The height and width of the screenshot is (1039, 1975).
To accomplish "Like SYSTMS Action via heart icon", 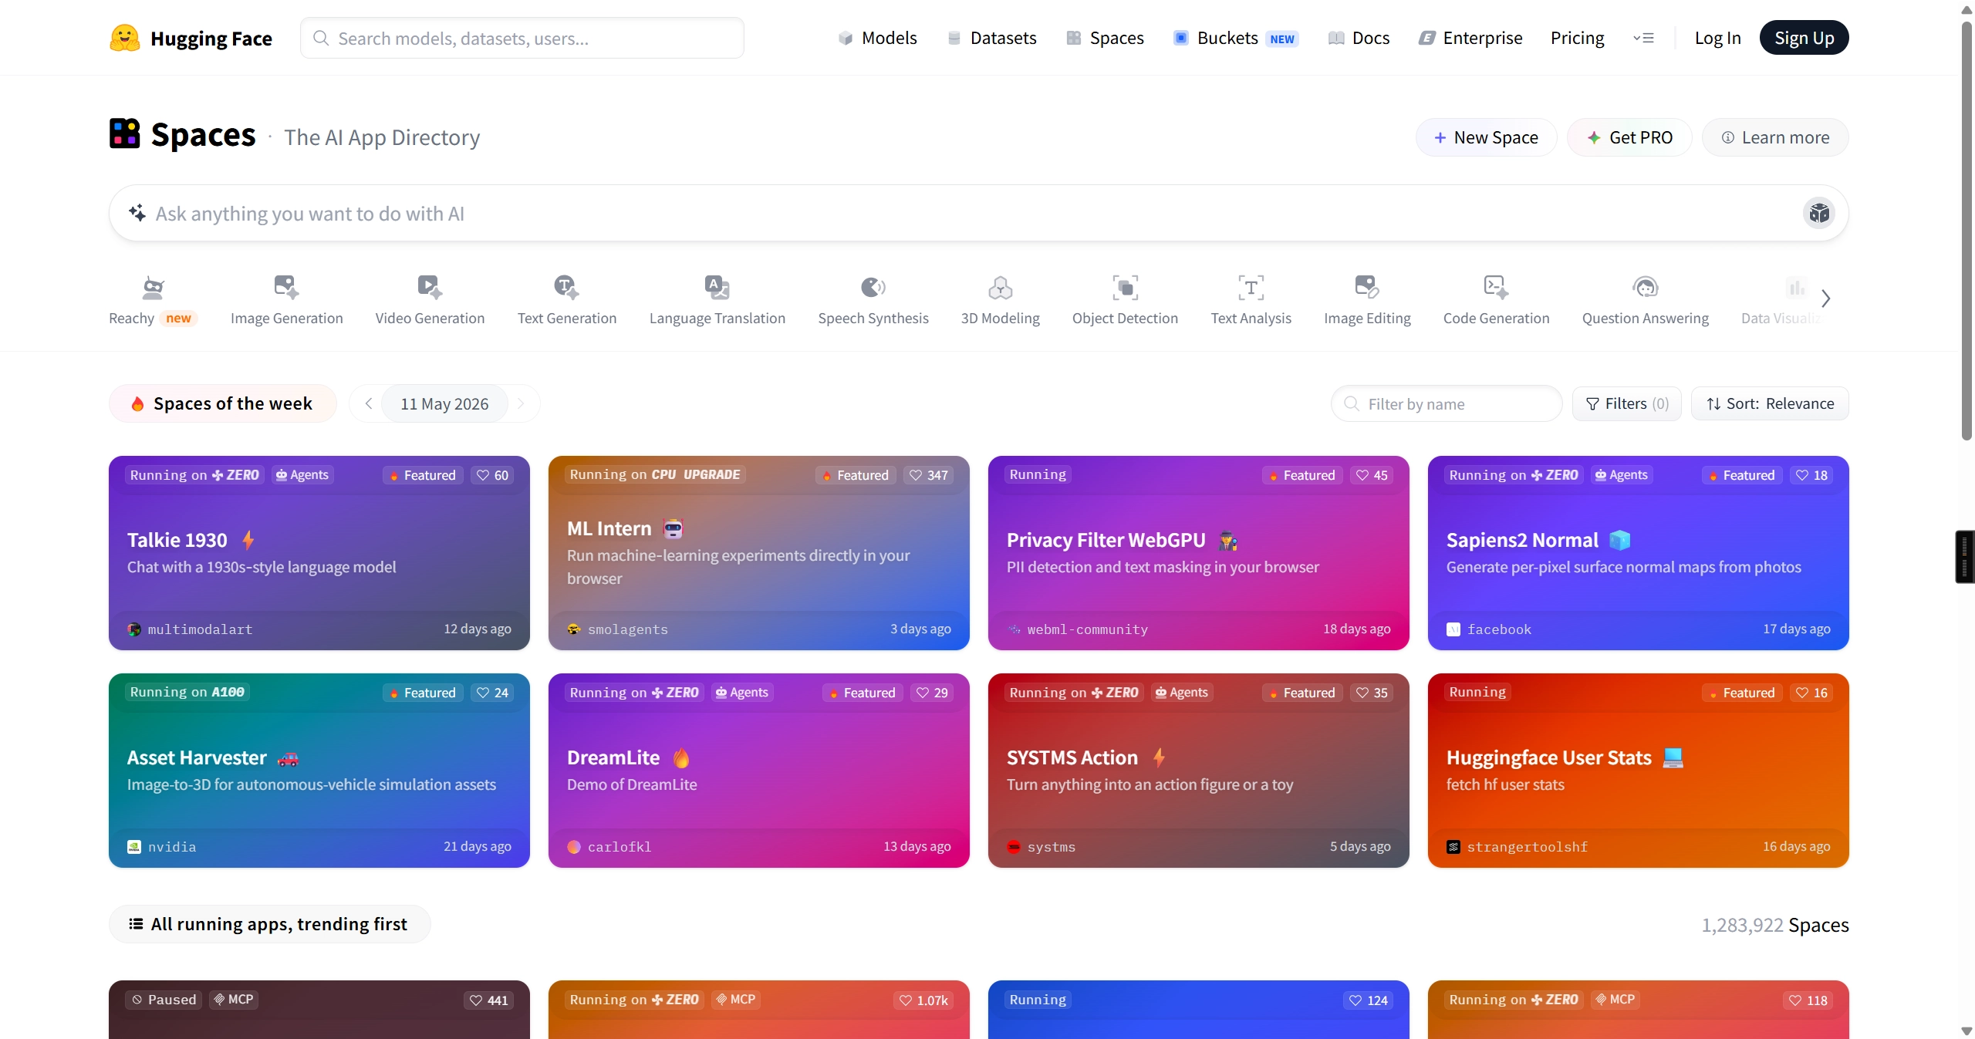I will point(1362,693).
